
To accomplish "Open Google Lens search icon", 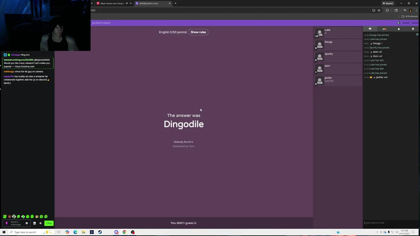I will point(396,10).
